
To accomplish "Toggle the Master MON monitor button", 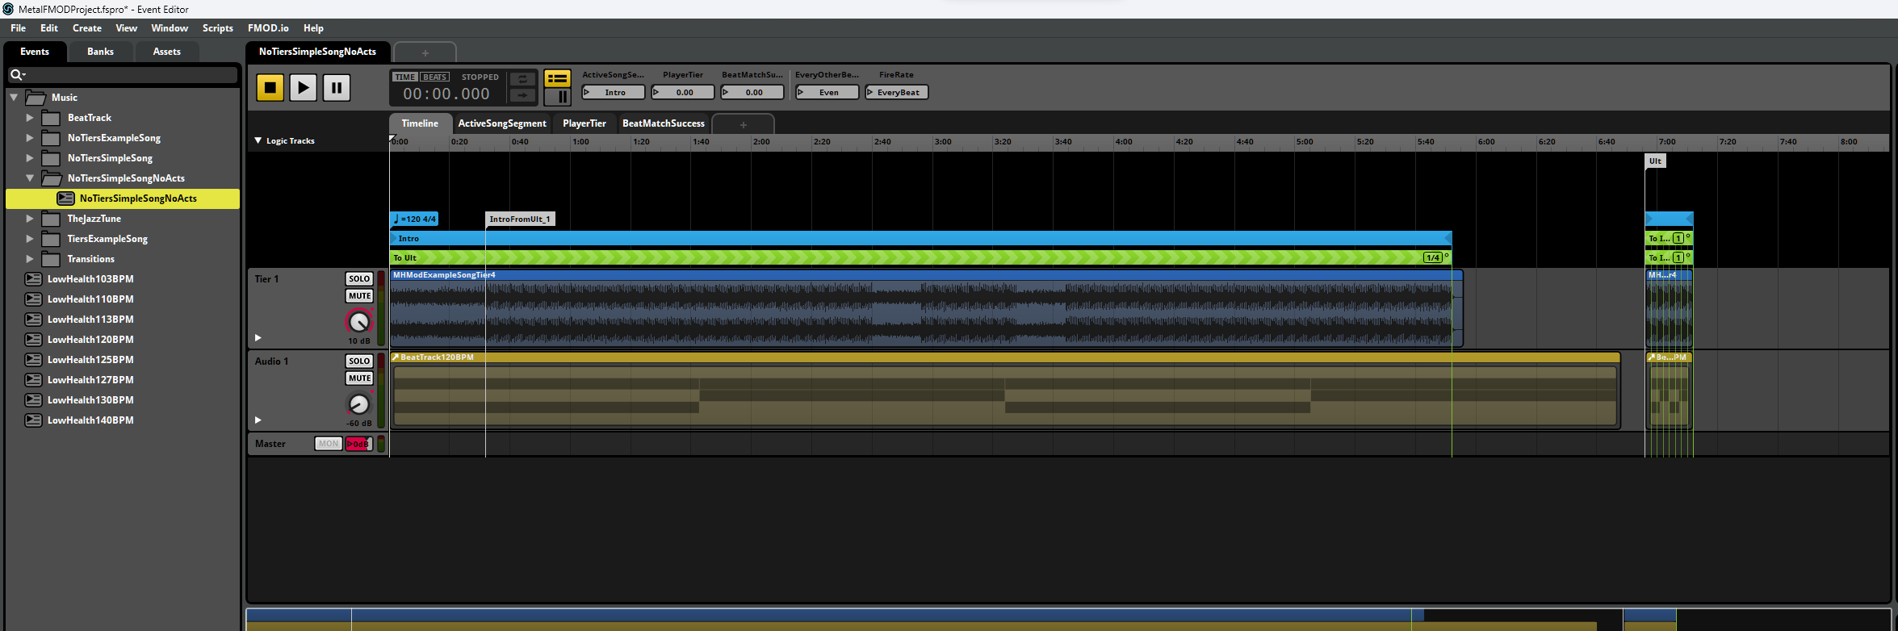I will pyautogui.click(x=328, y=443).
